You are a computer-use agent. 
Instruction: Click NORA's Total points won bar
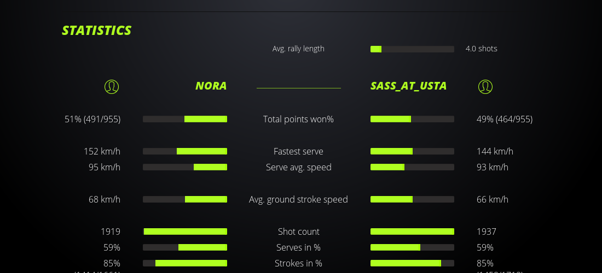(x=185, y=119)
